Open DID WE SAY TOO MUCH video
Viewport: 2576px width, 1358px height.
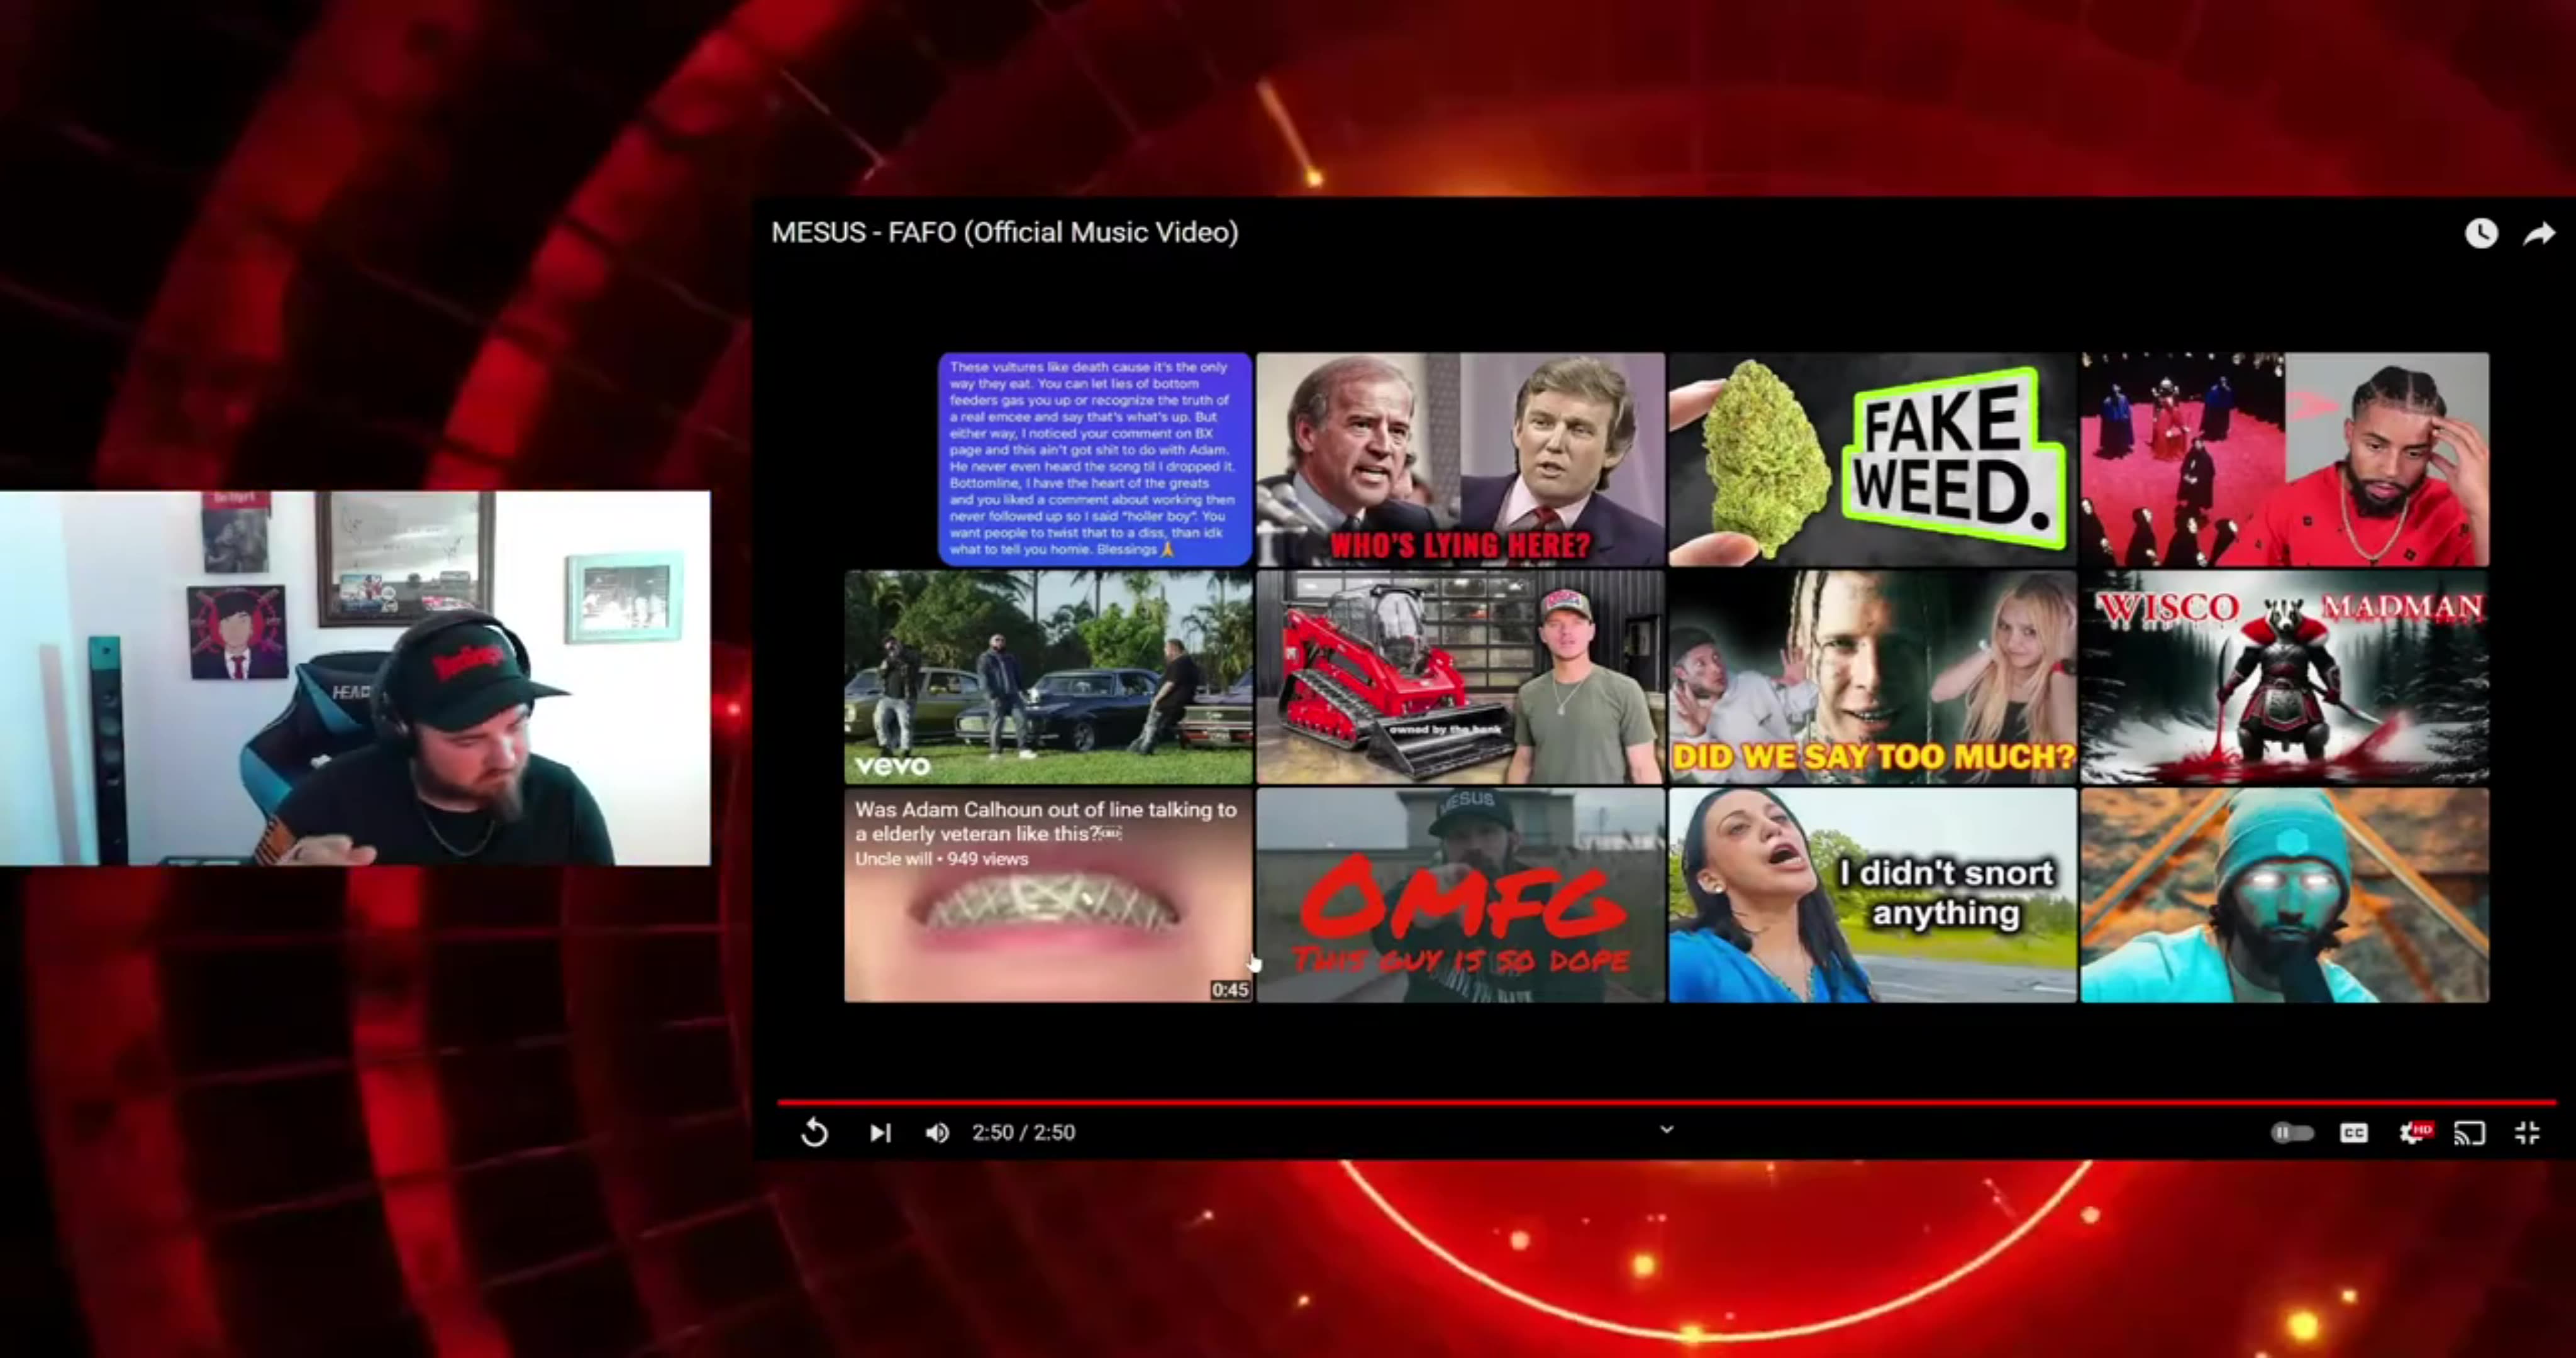[x=1872, y=677]
